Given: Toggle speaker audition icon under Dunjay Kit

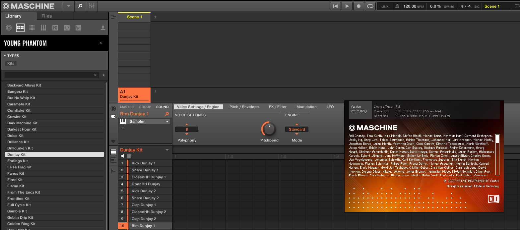Looking at the screenshot, I should 123,156.
